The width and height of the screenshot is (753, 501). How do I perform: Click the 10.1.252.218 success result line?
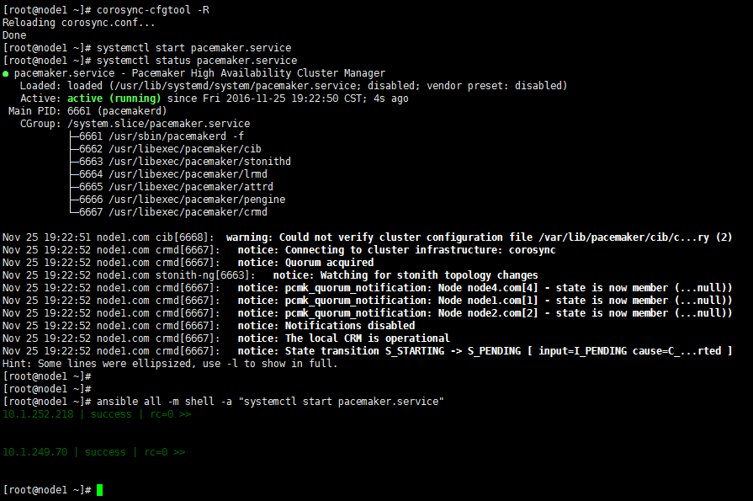pos(97,414)
